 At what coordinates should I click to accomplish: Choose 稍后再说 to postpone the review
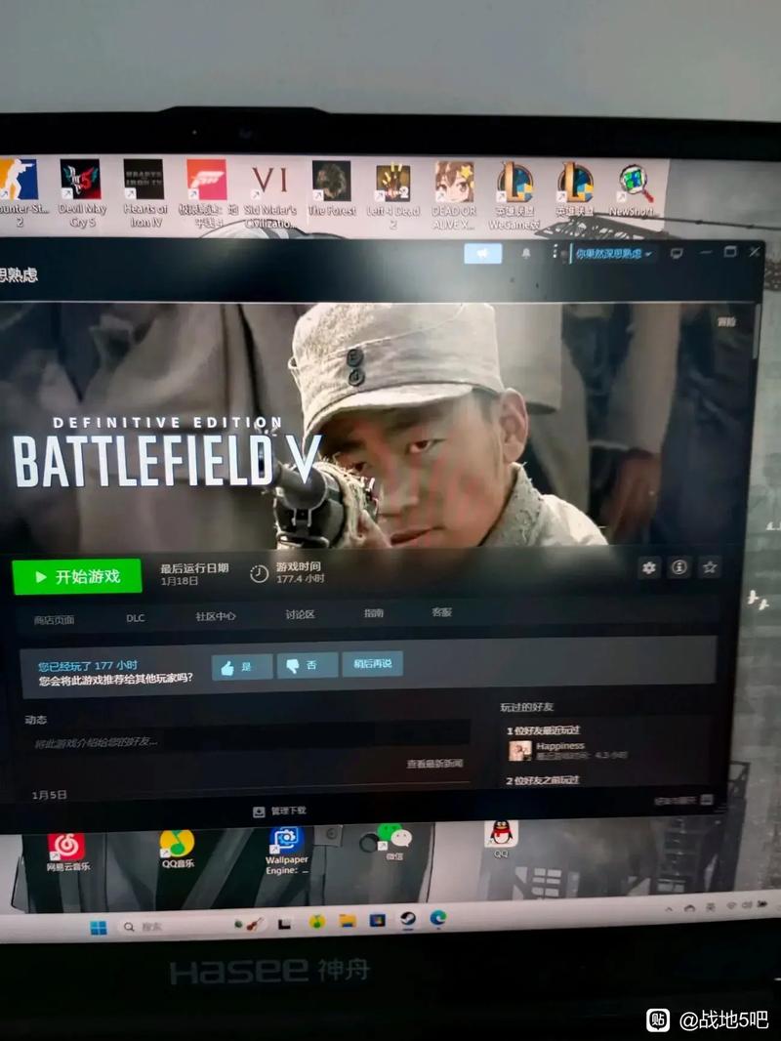pyautogui.click(x=372, y=664)
